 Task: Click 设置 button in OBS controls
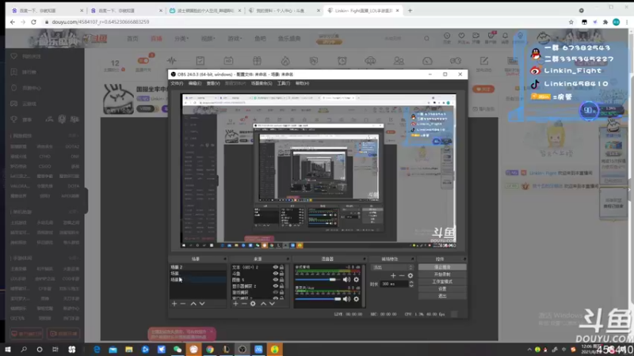coord(442,289)
